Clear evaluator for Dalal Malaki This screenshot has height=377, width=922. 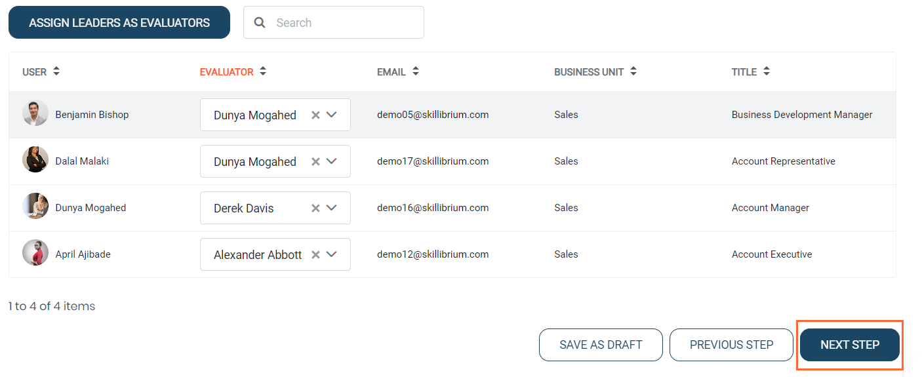(315, 161)
